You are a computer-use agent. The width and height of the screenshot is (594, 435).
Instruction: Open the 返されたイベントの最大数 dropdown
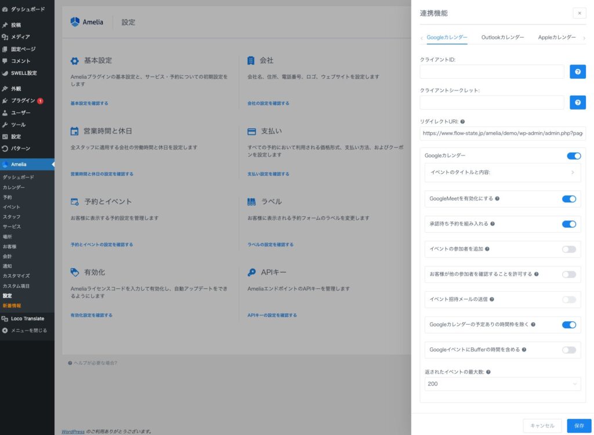[502, 384]
